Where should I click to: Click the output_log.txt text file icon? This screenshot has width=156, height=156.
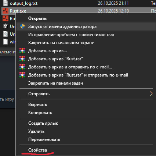[6, 3]
